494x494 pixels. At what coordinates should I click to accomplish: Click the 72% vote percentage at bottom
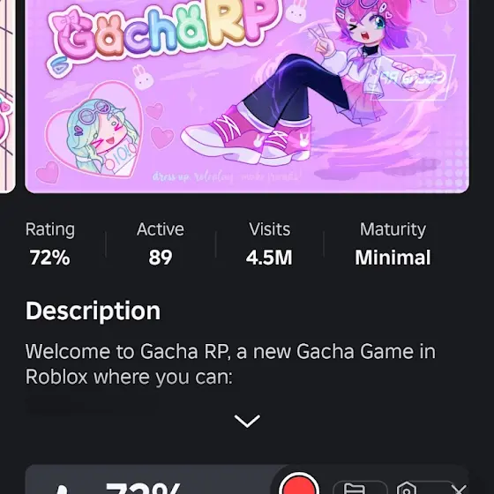(143, 489)
